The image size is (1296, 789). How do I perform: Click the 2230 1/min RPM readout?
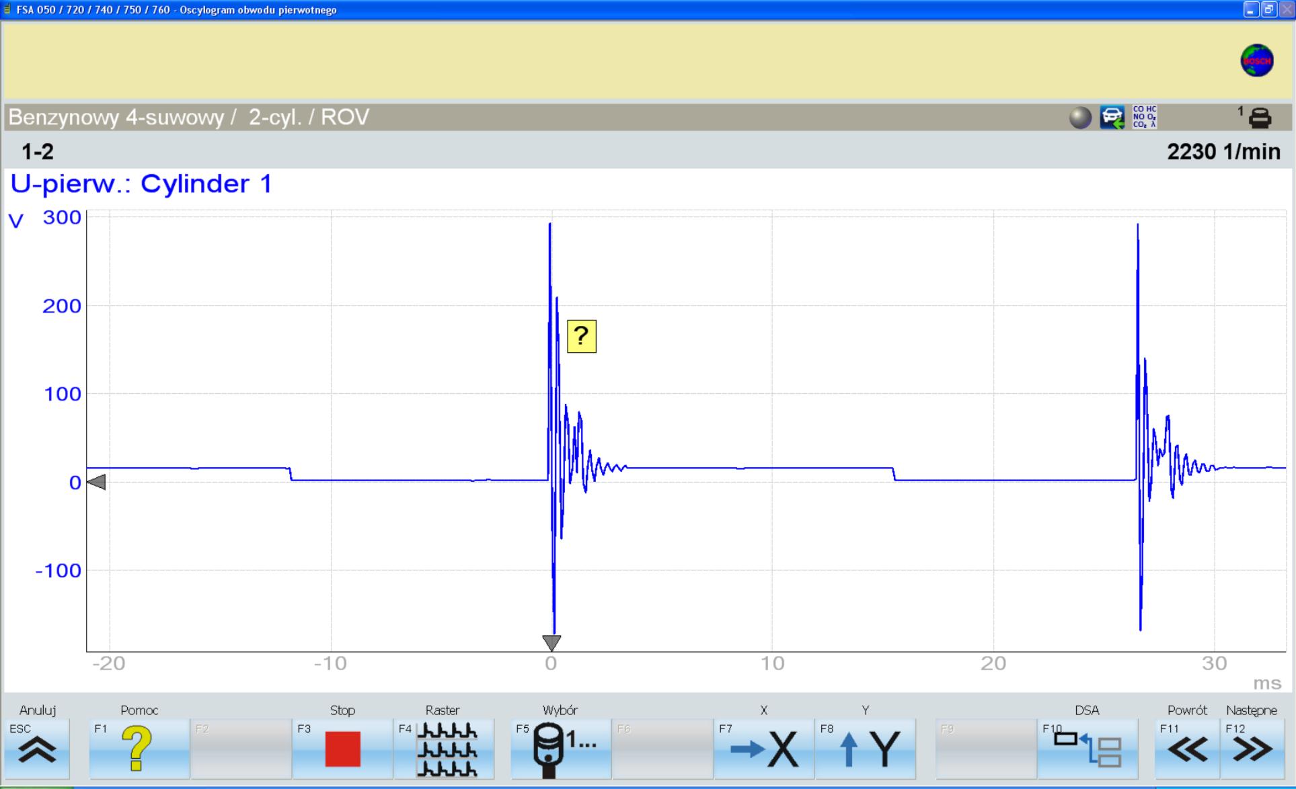click(x=1223, y=152)
